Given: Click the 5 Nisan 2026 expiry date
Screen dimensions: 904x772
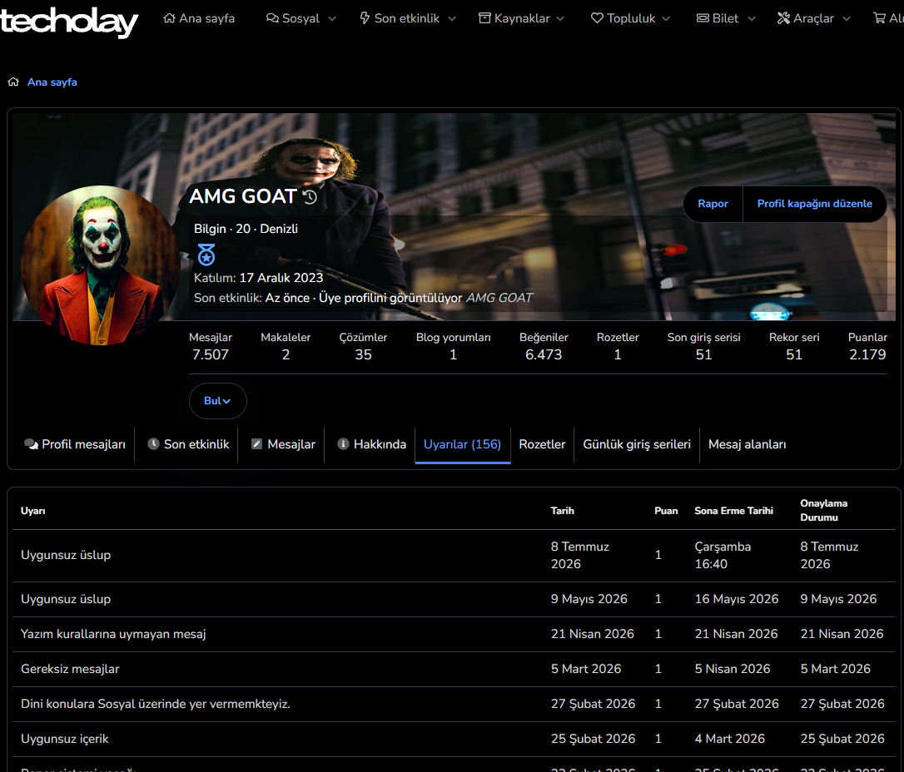Looking at the screenshot, I should pyautogui.click(x=733, y=669).
